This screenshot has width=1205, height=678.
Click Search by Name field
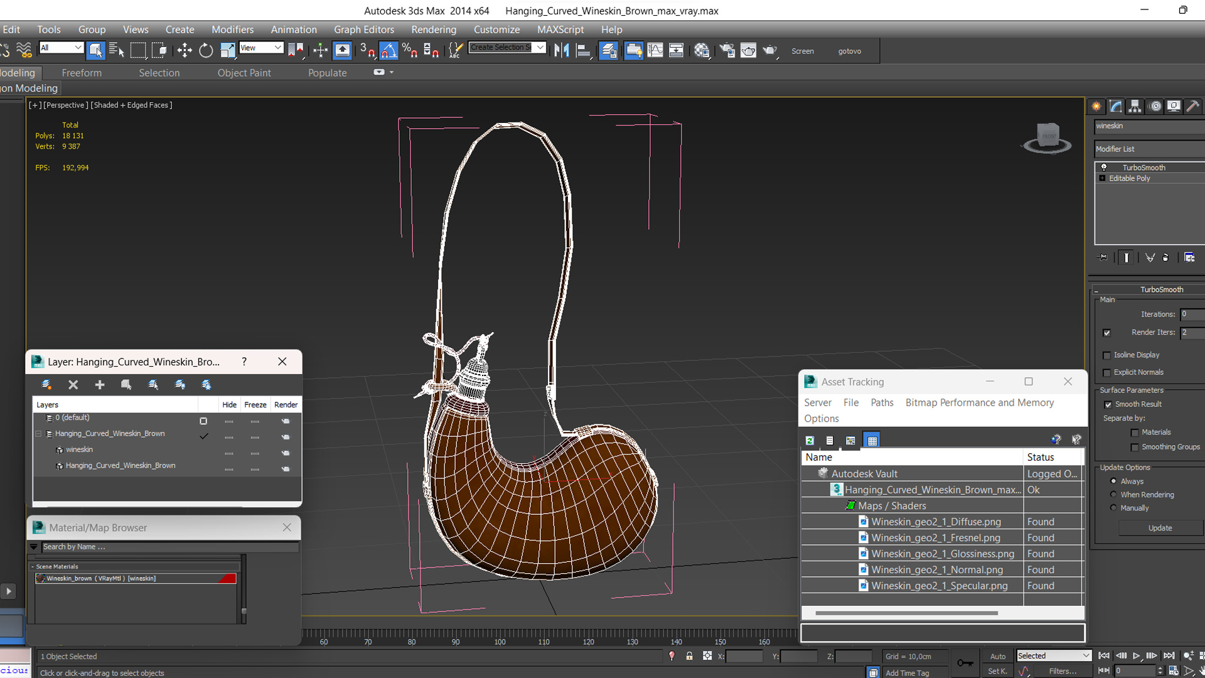tap(169, 547)
